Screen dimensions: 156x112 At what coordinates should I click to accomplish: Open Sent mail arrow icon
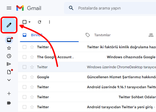9,64
